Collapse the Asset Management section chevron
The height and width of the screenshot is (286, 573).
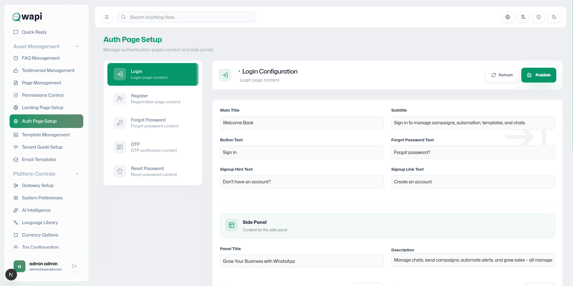(x=77, y=46)
